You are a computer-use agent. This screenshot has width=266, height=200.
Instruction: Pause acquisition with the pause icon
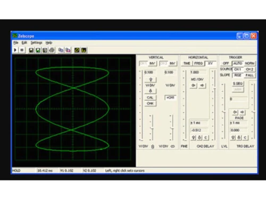[x=22, y=50]
